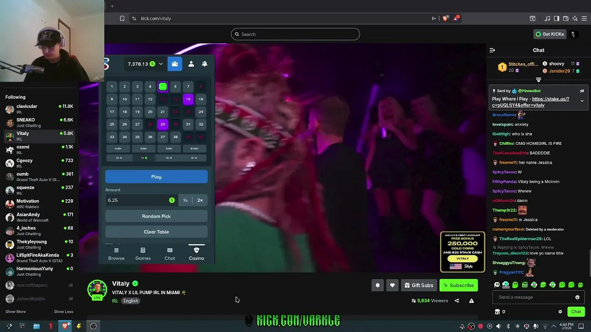Expand hidden system tray icons arrow
The width and height of the screenshot is (591, 332).
coord(554,326)
